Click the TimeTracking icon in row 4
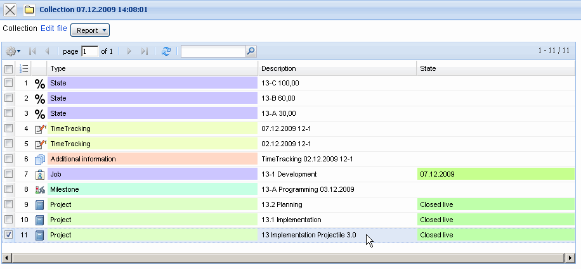 coord(39,128)
